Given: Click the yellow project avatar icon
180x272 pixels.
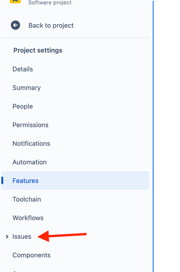Looking at the screenshot, I should 15,2.
